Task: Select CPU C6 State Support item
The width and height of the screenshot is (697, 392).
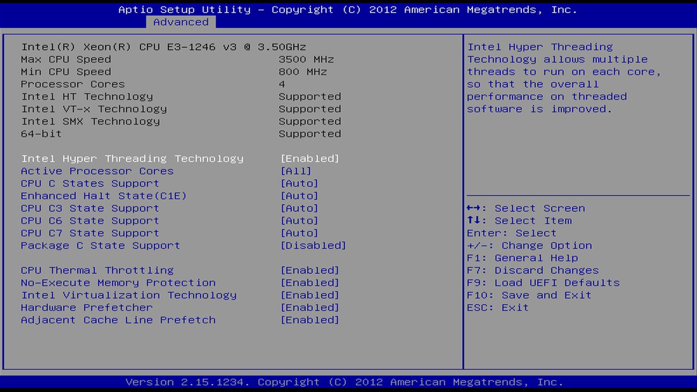Action: [x=90, y=220]
